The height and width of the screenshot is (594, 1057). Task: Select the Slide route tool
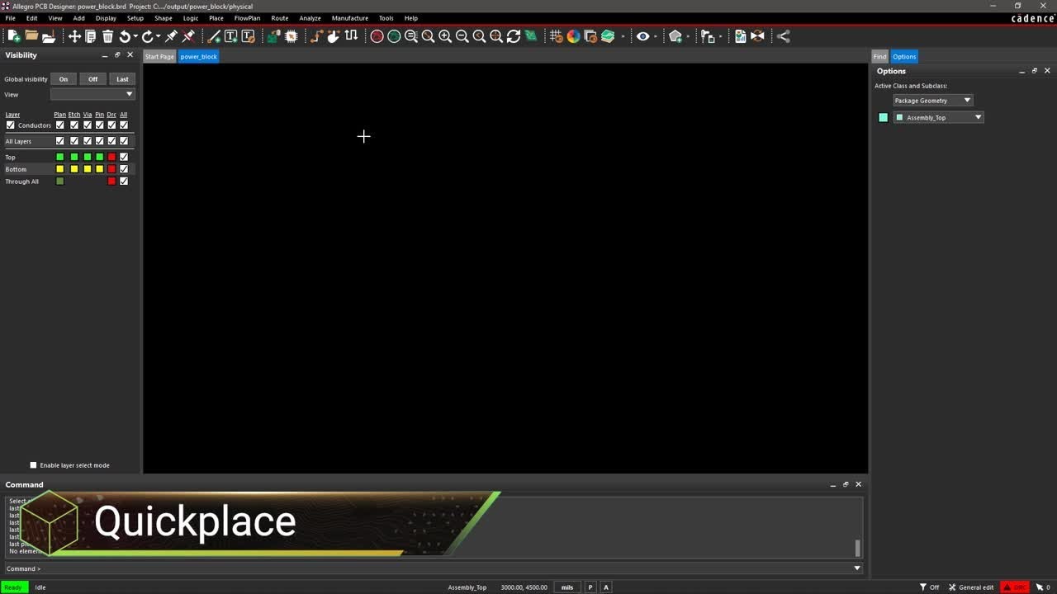(334, 36)
